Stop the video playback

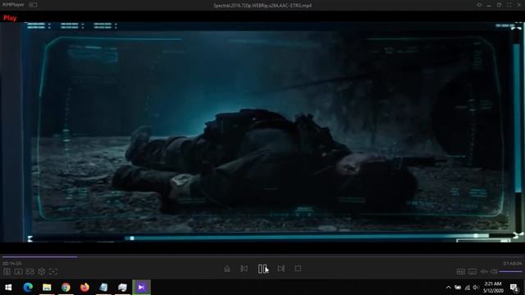click(x=298, y=269)
